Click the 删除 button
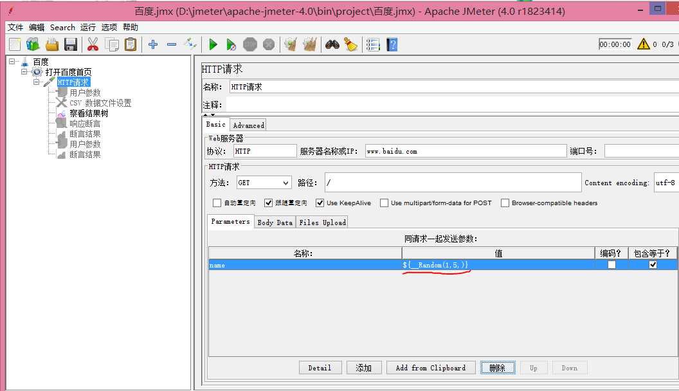Image resolution: width=679 pixels, height=391 pixels. pos(498,368)
